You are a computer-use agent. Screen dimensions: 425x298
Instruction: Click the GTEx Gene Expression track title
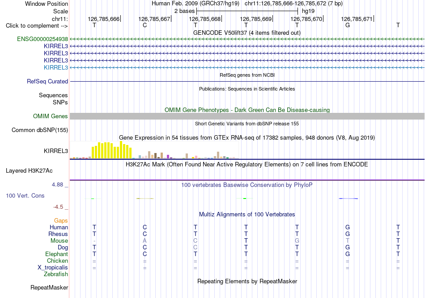(247, 138)
